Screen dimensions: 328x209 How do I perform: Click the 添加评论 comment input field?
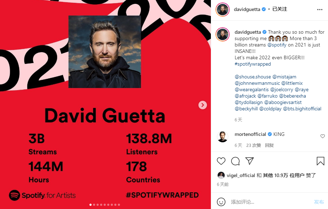270,202
